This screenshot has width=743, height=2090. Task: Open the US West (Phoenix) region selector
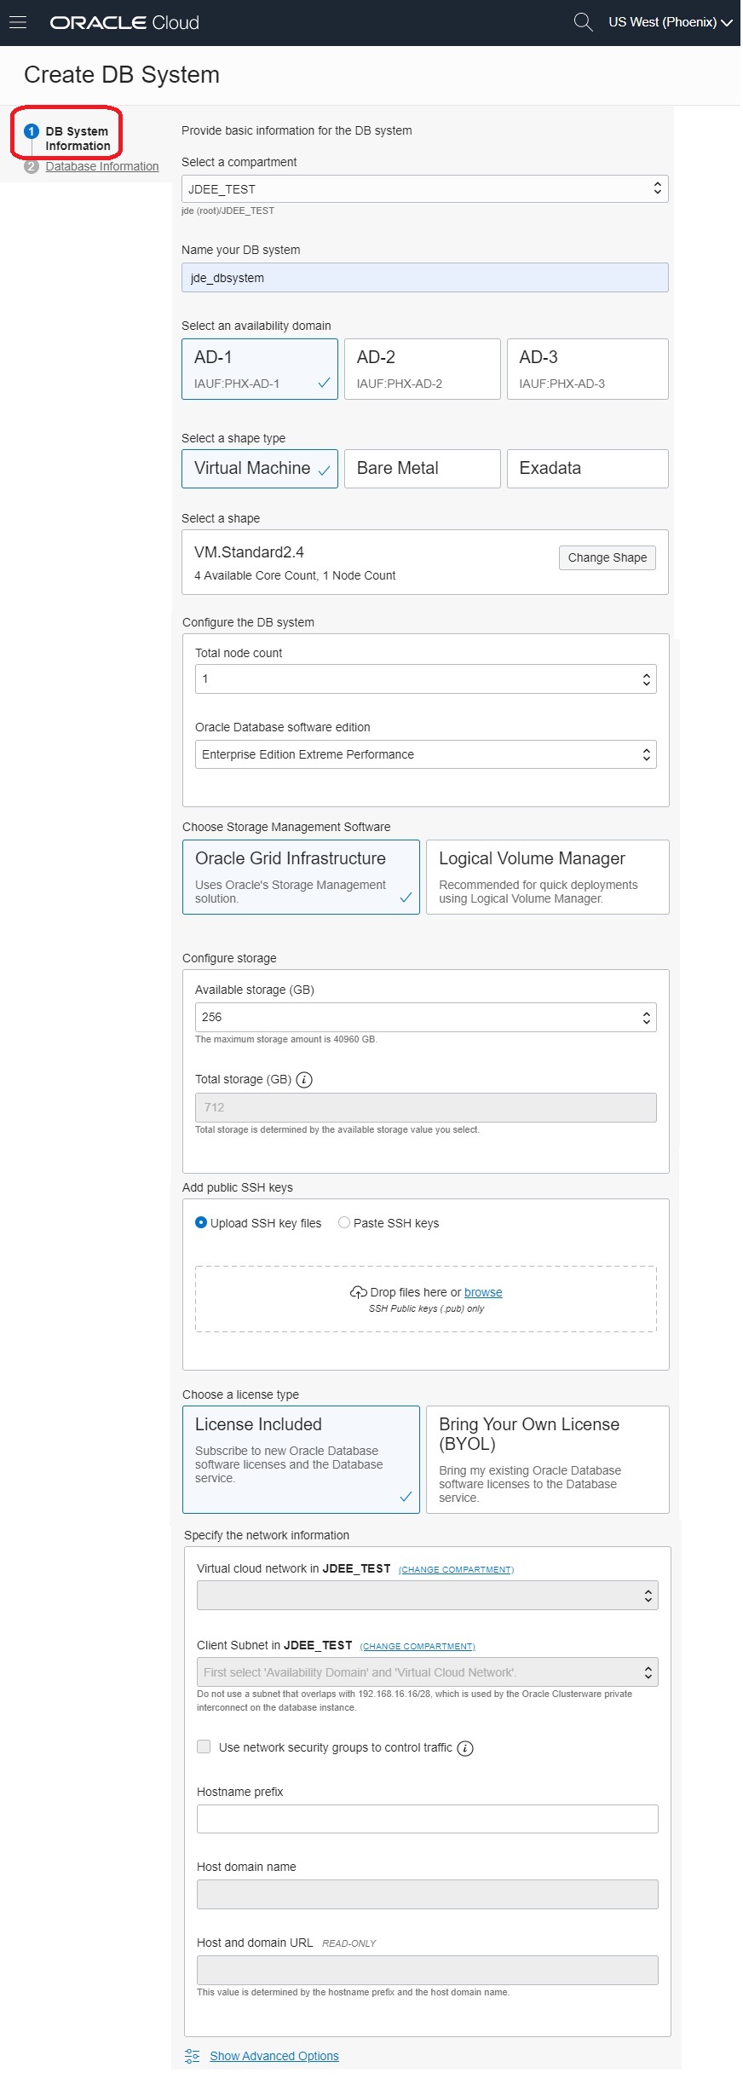tap(670, 23)
